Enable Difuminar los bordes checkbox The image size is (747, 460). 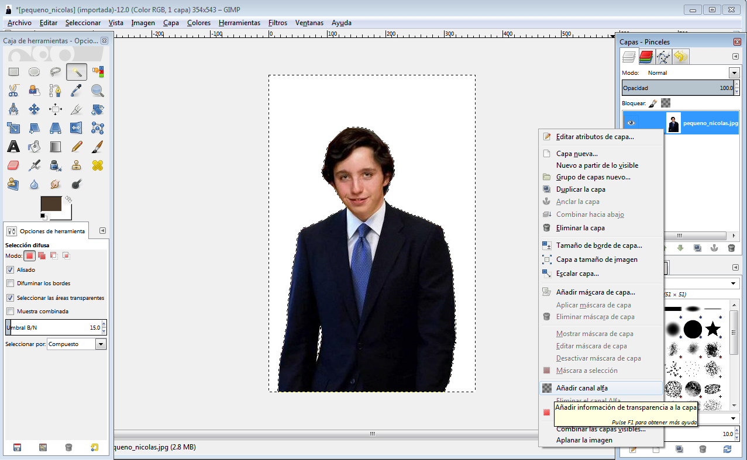coord(10,283)
